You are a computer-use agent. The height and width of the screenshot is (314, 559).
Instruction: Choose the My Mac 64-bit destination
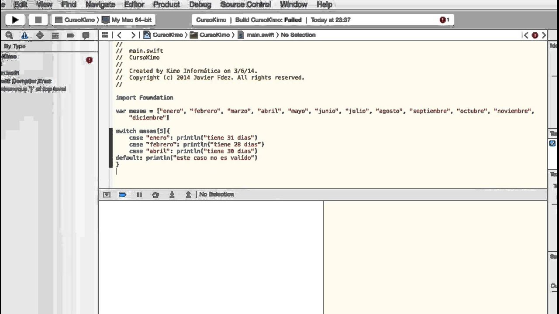(x=127, y=20)
